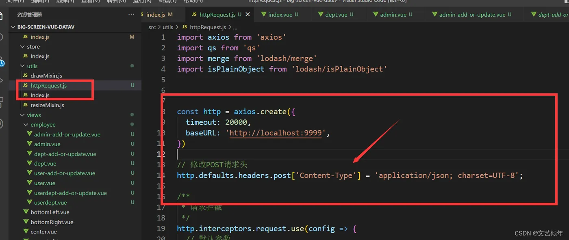Image resolution: width=569 pixels, height=240 pixels.
Task: Open the breadcrumb ellipsis symbol list
Action: [235, 27]
